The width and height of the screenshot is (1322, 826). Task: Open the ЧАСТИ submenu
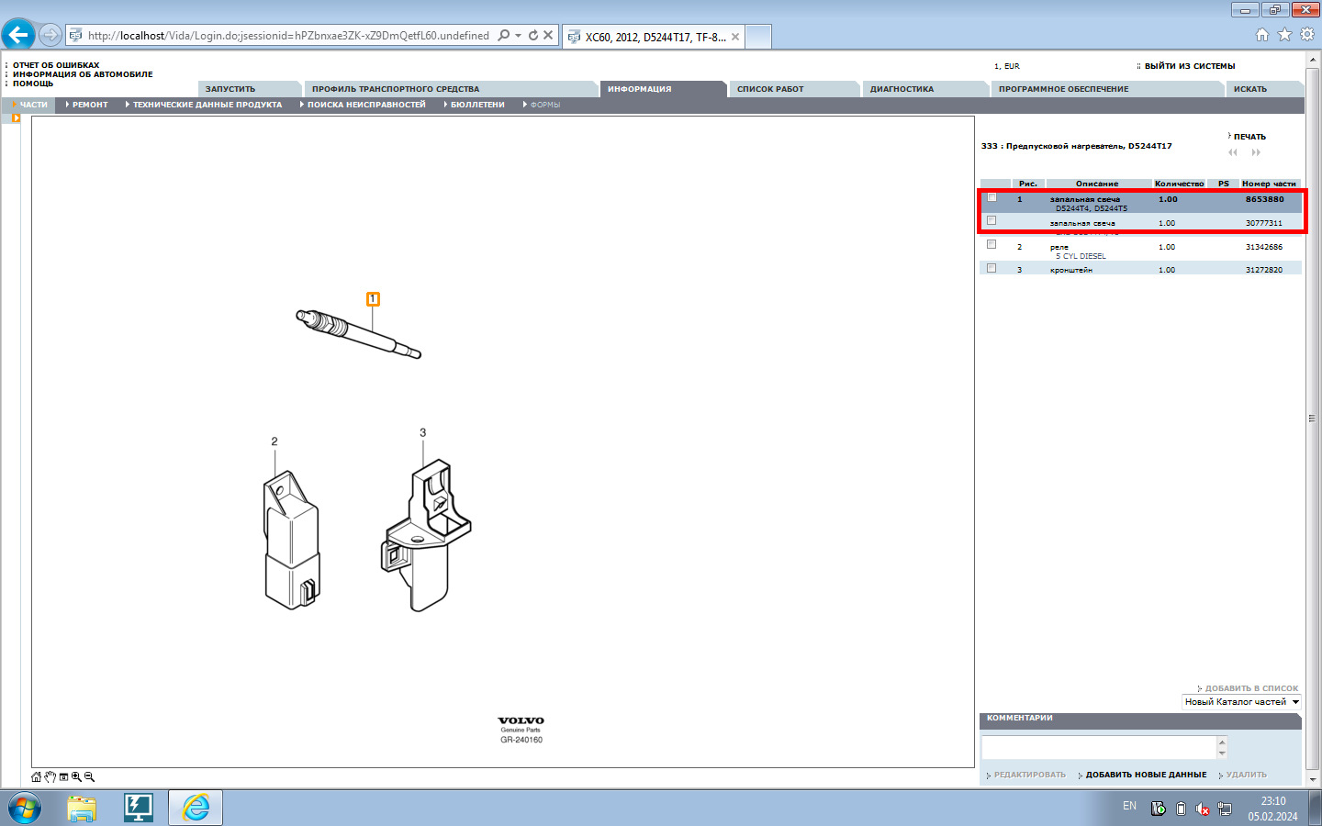tap(33, 105)
